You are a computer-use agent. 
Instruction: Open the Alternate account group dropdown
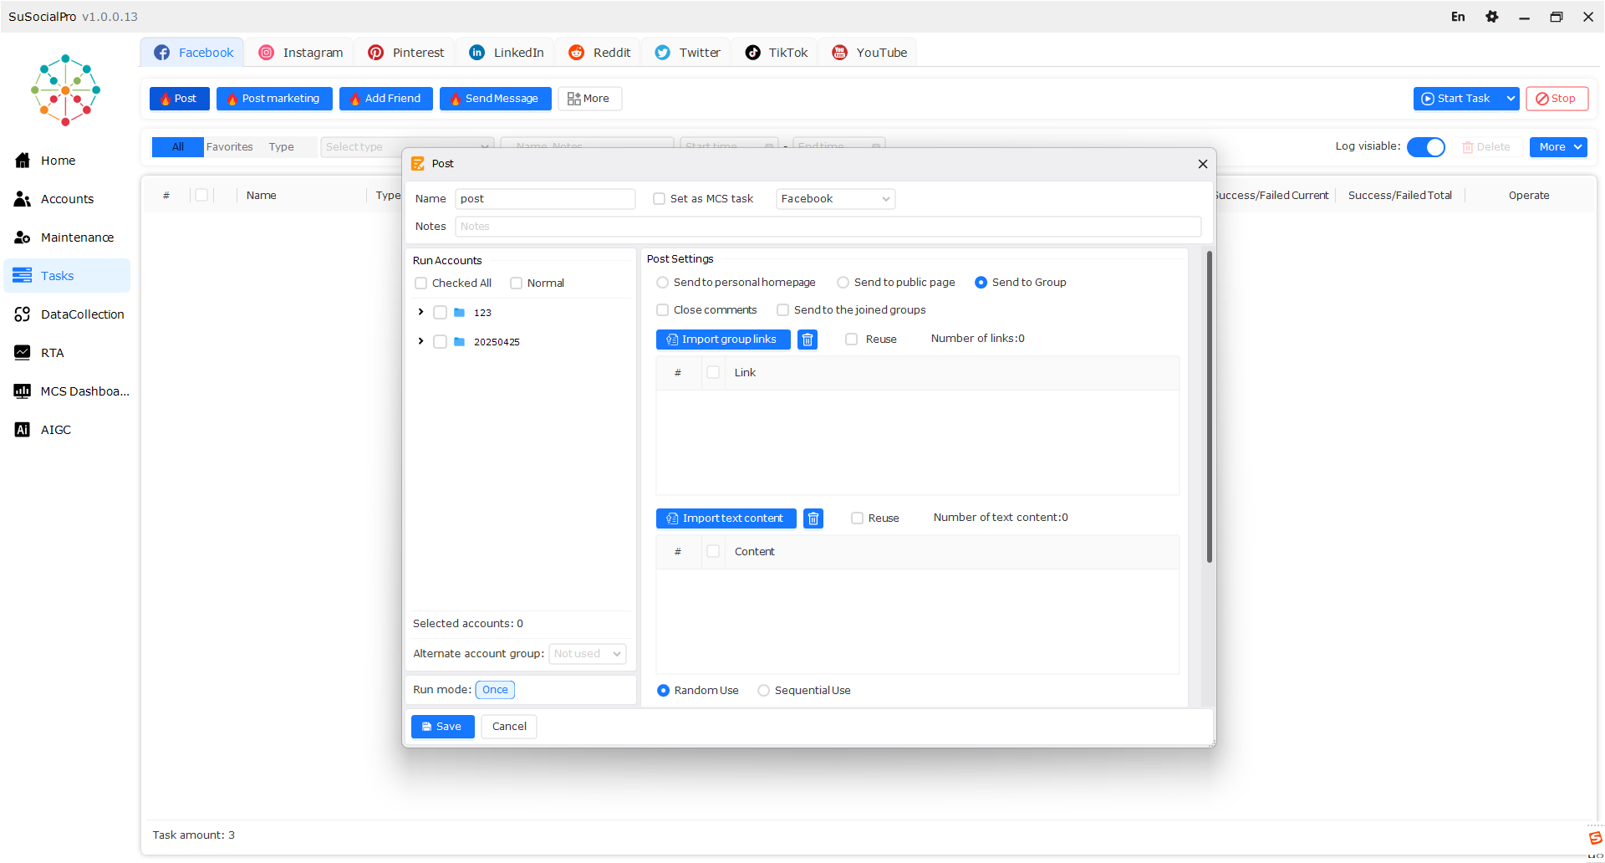pos(588,654)
